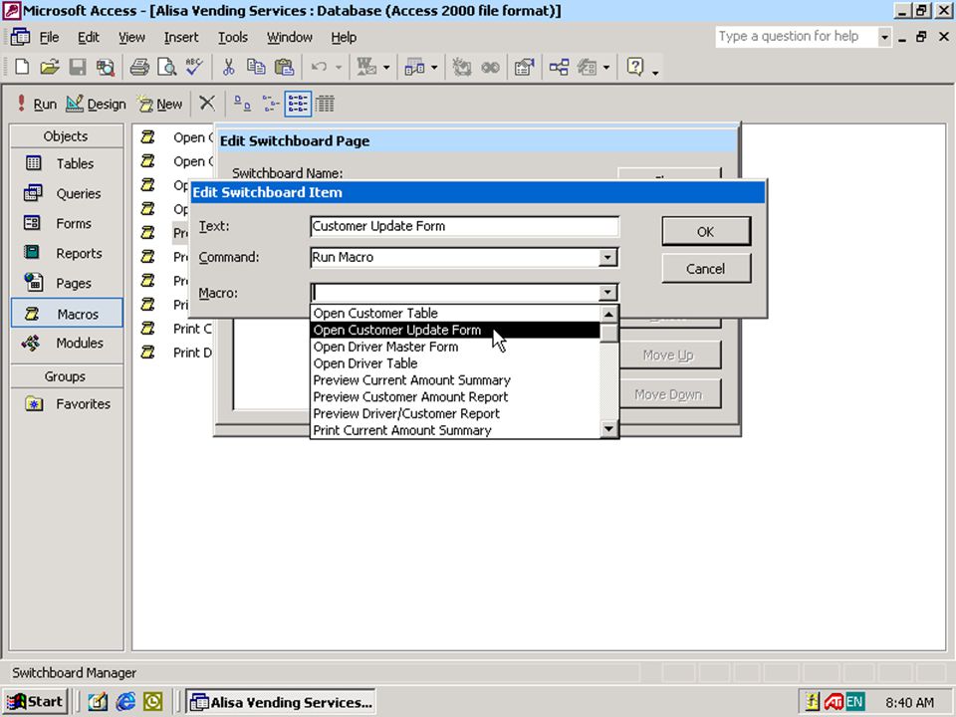Open the Relationships toolbar icon
The height and width of the screenshot is (717, 956).
559,67
